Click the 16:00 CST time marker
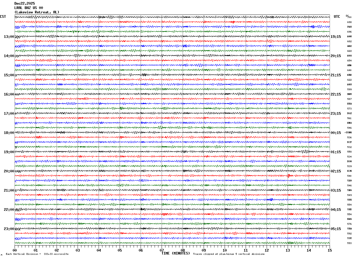The image size is (353, 258). [9, 94]
